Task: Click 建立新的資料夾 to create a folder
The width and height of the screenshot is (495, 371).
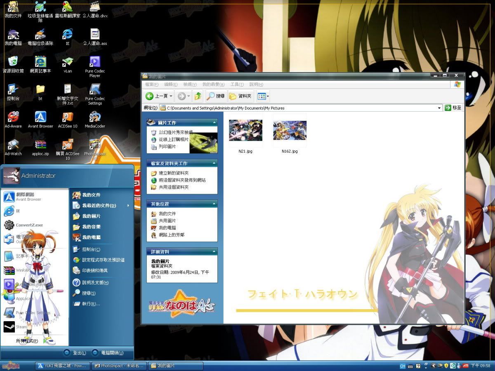Action: point(174,173)
